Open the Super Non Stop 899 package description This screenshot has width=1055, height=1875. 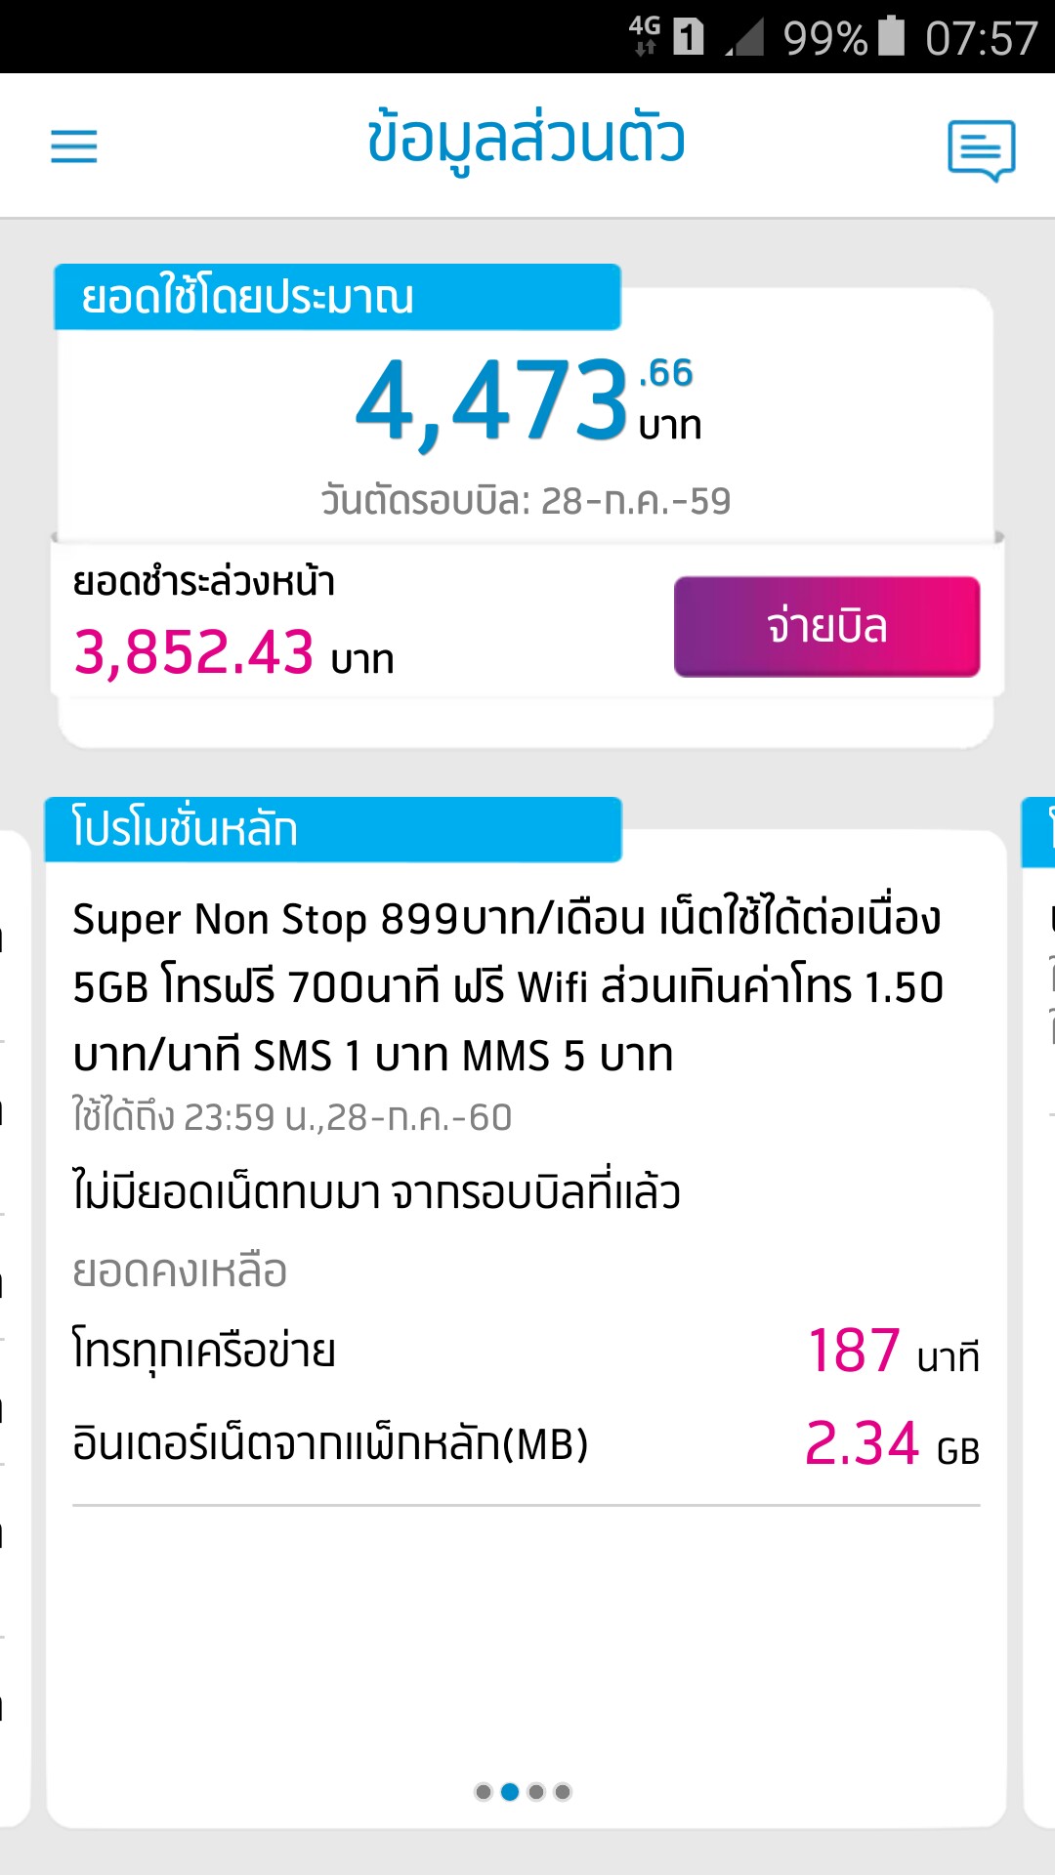point(508,986)
